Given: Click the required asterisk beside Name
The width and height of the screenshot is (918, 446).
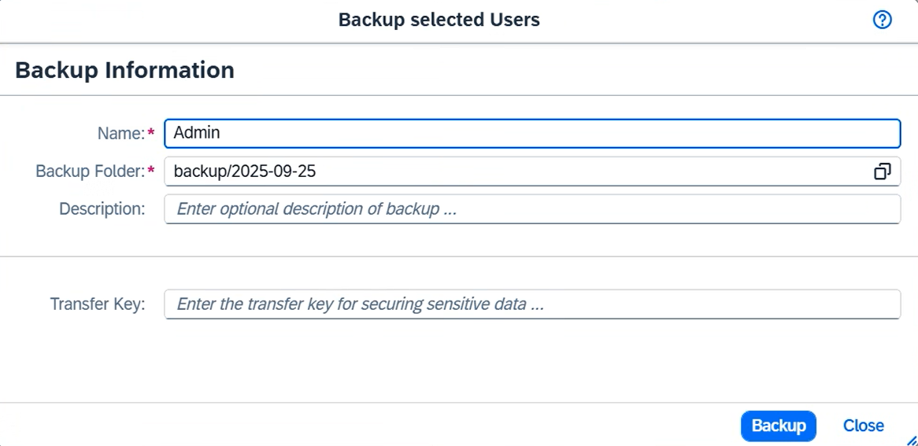Looking at the screenshot, I should pos(151,134).
